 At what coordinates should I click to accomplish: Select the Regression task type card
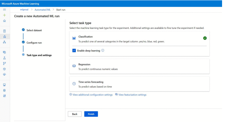coord(139,67)
